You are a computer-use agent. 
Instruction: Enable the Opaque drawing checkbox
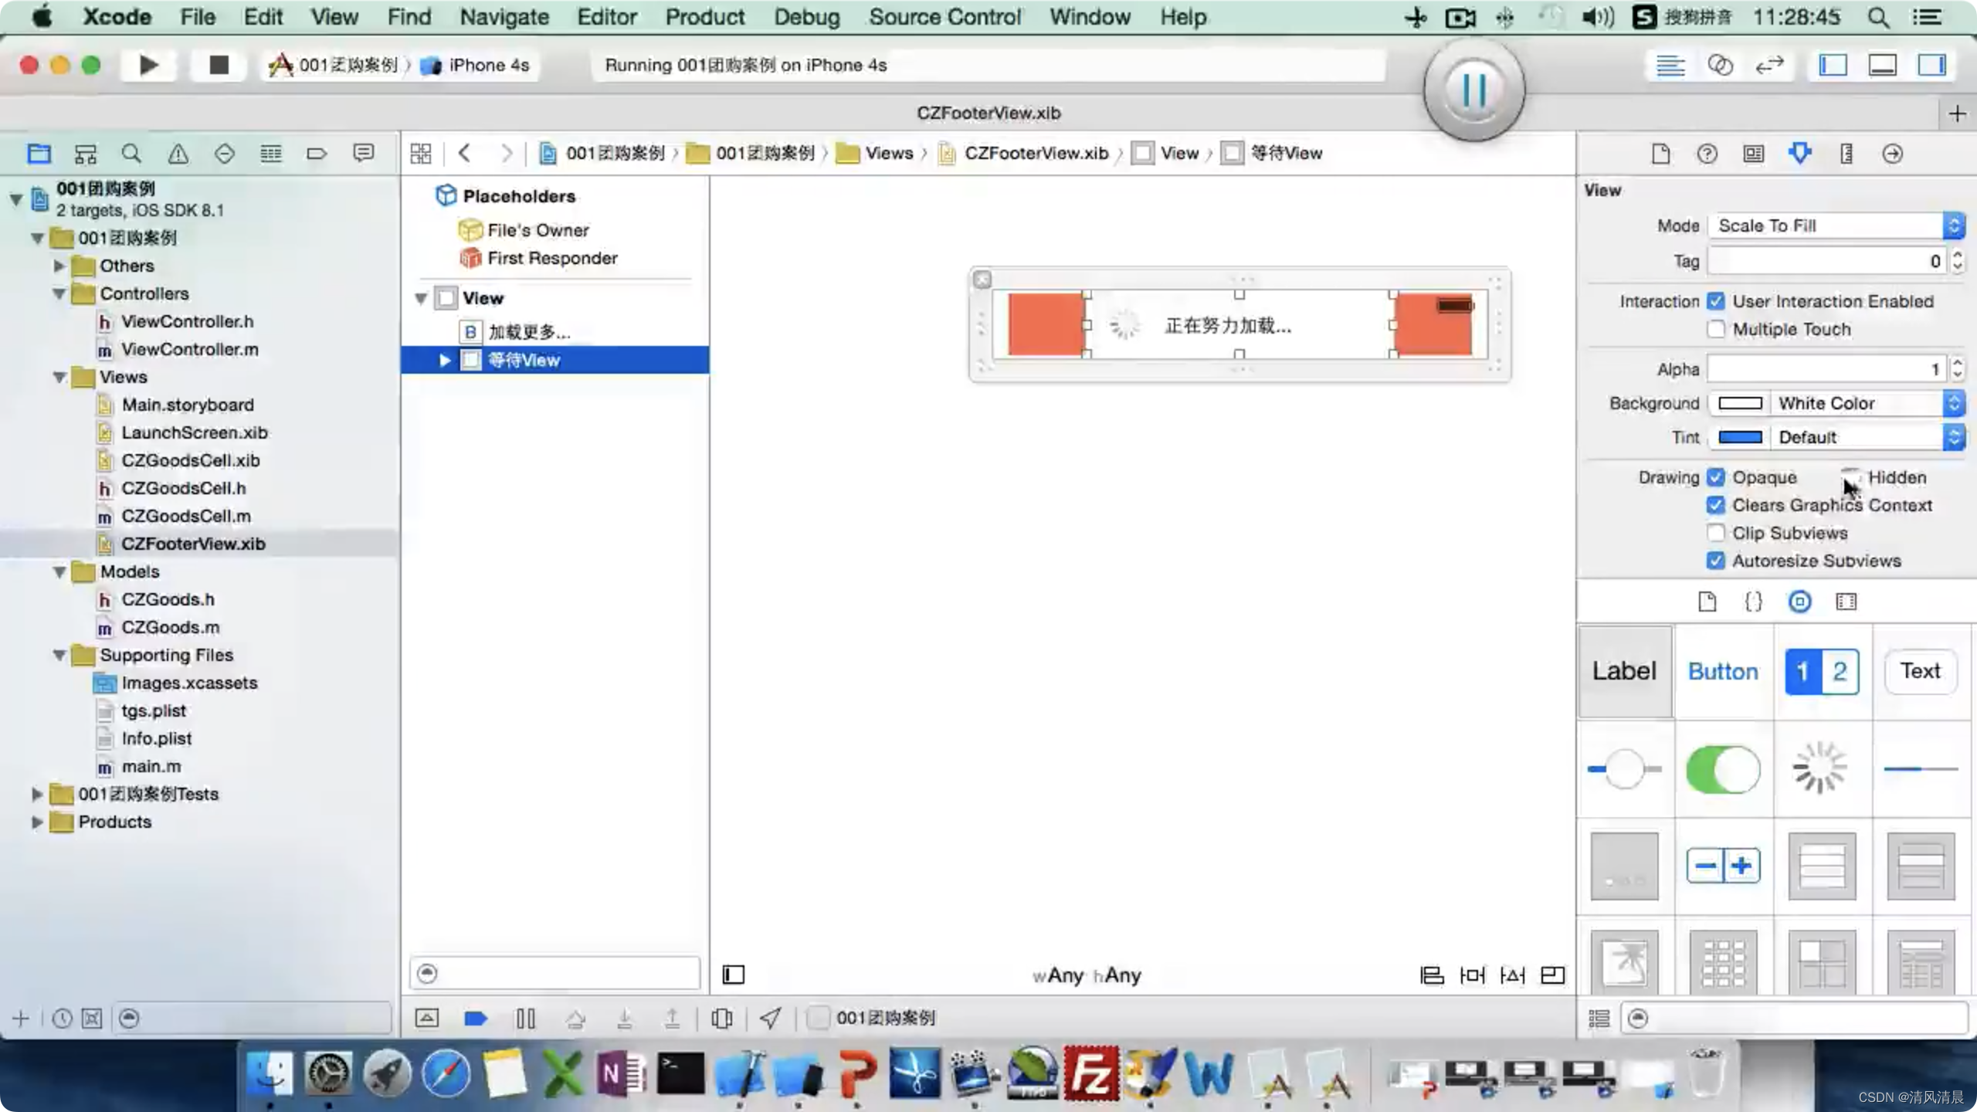(x=1716, y=476)
